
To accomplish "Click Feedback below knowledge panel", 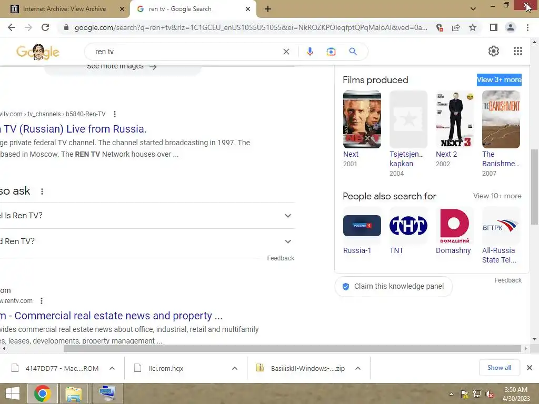I will pyautogui.click(x=508, y=280).
